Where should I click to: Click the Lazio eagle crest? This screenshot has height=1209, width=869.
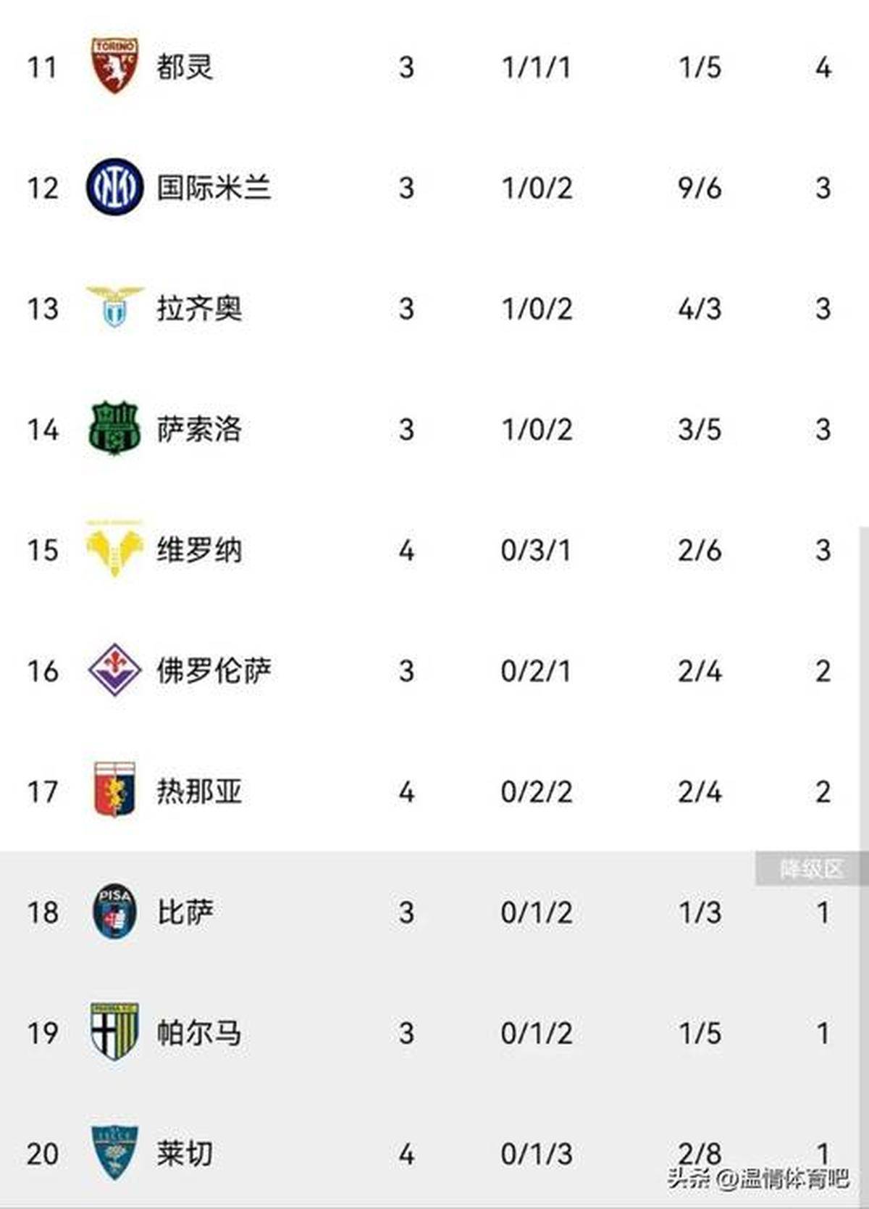click(114, 307)
